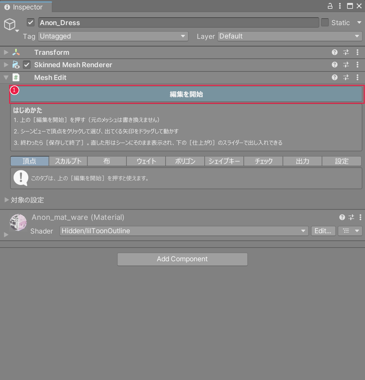Click the Skinned Mesh Renderer title

pos(73,65)
